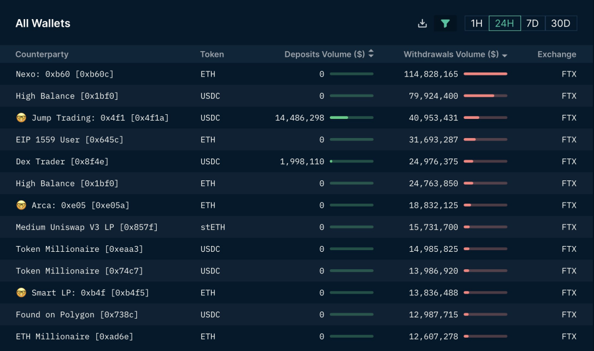The height and width of the screenshot is (351, 594).
Task: Open Nexo: 0xb60 [0xb60c] wallet
Action: (x=64, y=74)
